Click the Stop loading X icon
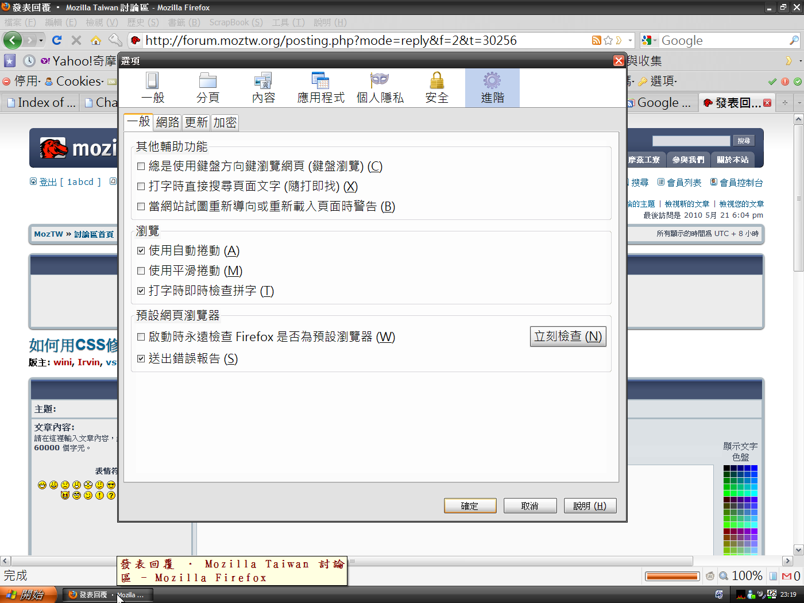 tap(76, 40)
